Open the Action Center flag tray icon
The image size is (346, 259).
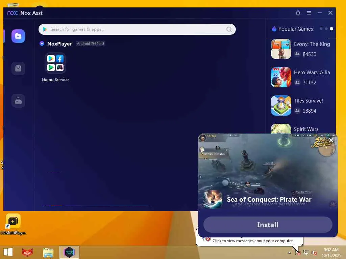[x=298, y=253]
